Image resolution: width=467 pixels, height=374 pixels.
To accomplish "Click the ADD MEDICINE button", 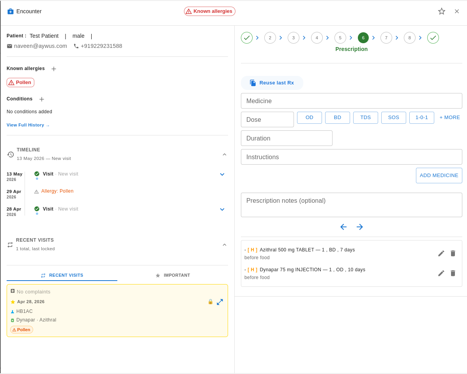I will 439,176.
